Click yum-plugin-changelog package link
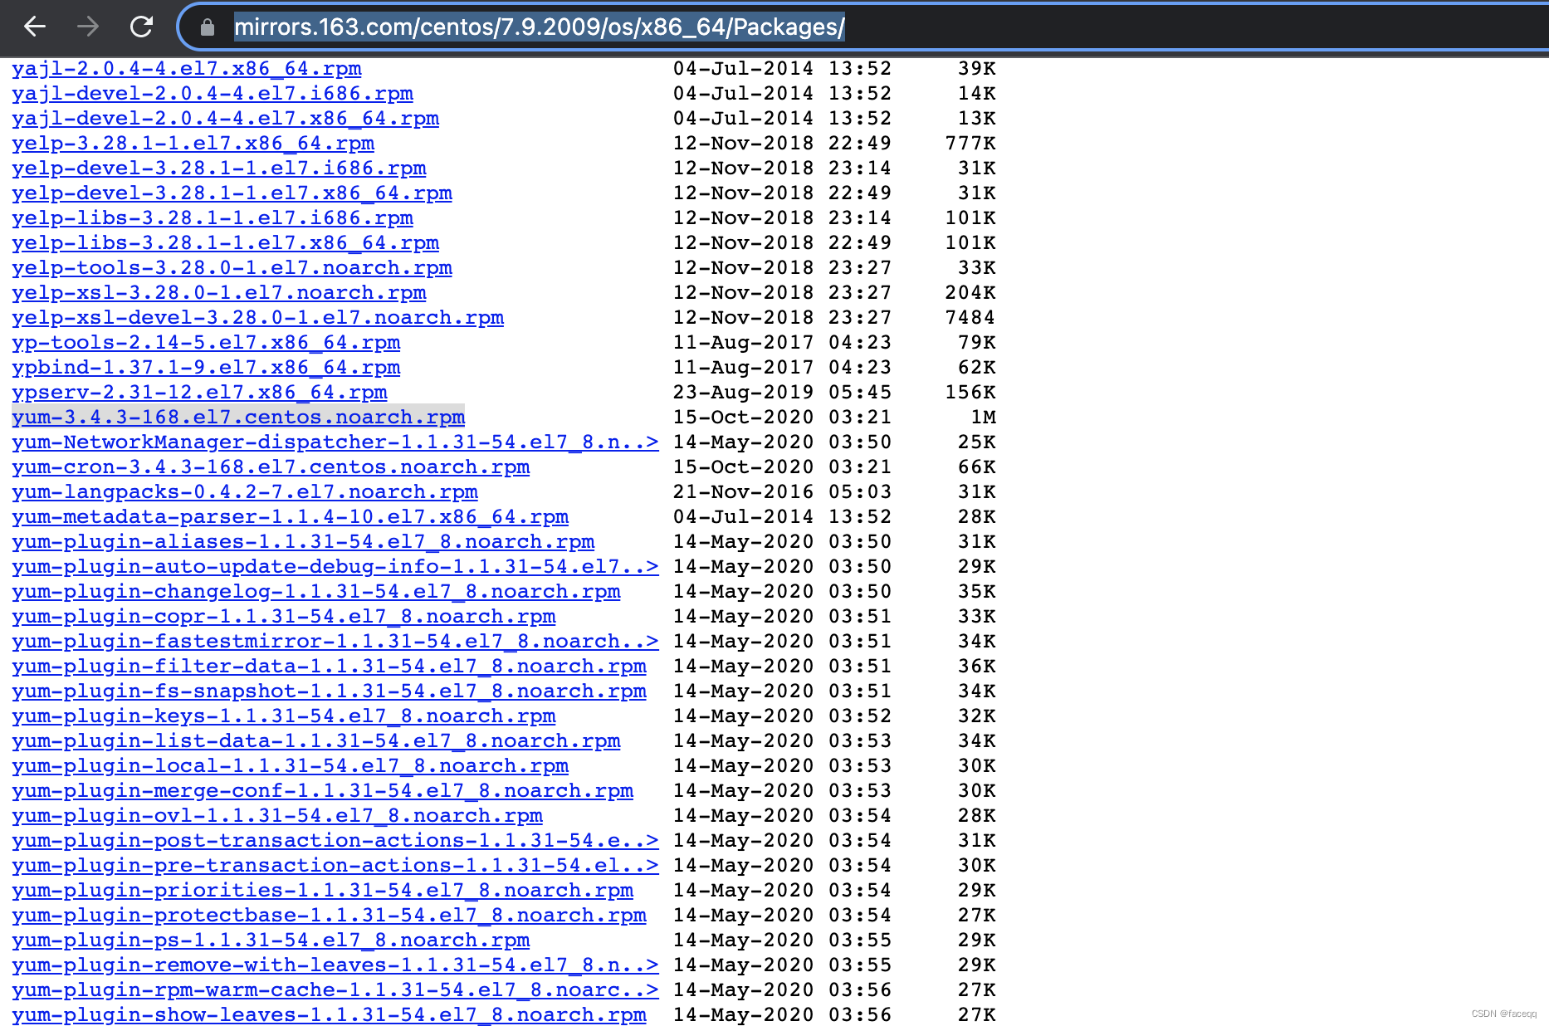 pos(316,592)
